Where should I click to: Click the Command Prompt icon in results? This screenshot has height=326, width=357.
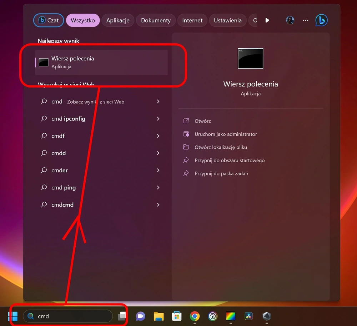point(44,63)
